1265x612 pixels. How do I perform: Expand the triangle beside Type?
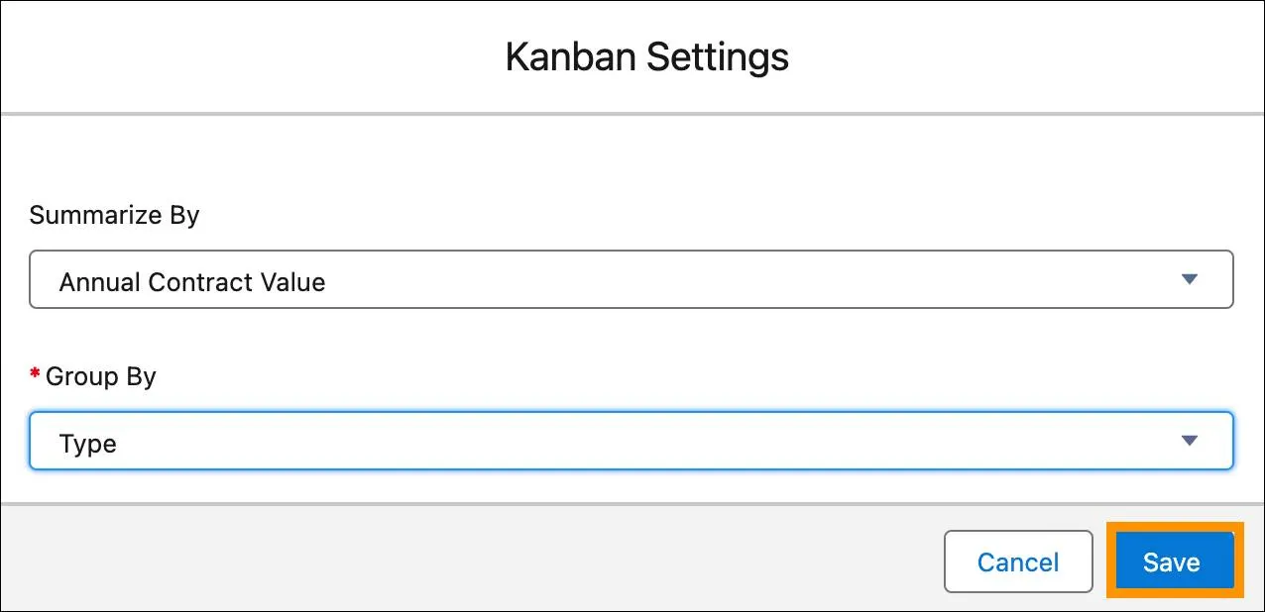(x=1191, y=441)
